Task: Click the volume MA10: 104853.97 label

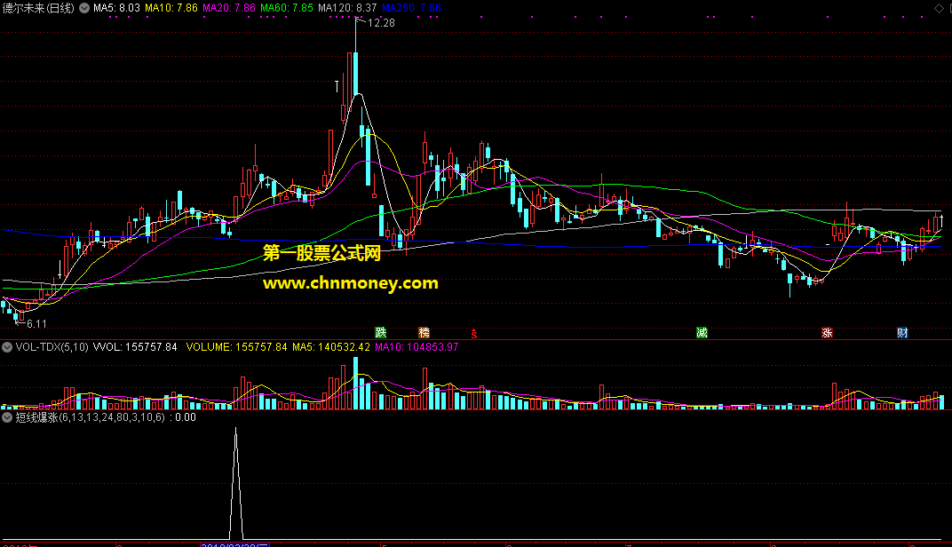Action: 416,347
